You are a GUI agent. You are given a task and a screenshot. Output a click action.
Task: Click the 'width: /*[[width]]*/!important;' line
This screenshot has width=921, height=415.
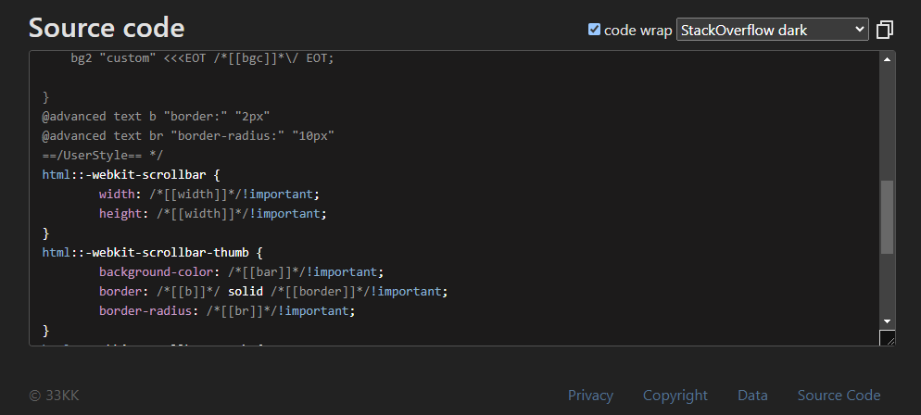pos(209,194)
